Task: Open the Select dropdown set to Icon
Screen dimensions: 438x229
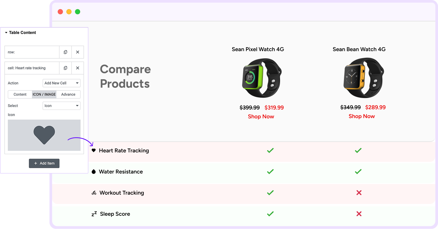Action: (62, 106)
